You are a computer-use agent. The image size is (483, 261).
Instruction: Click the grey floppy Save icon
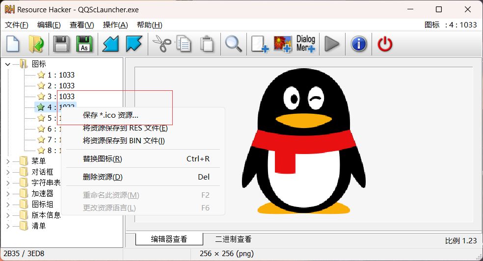click(x=61, y=44)
